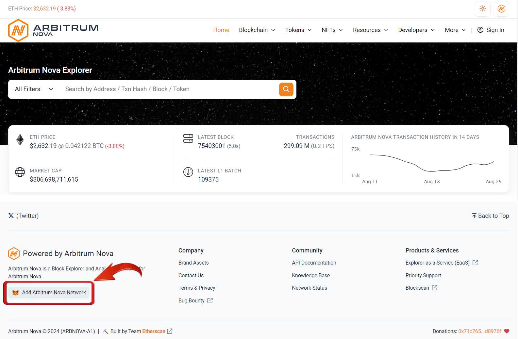Click the Arbitrum Nova logo in header
Viewport: 518px width, 339px height.
pyautogui.click(x=53, y=30)
